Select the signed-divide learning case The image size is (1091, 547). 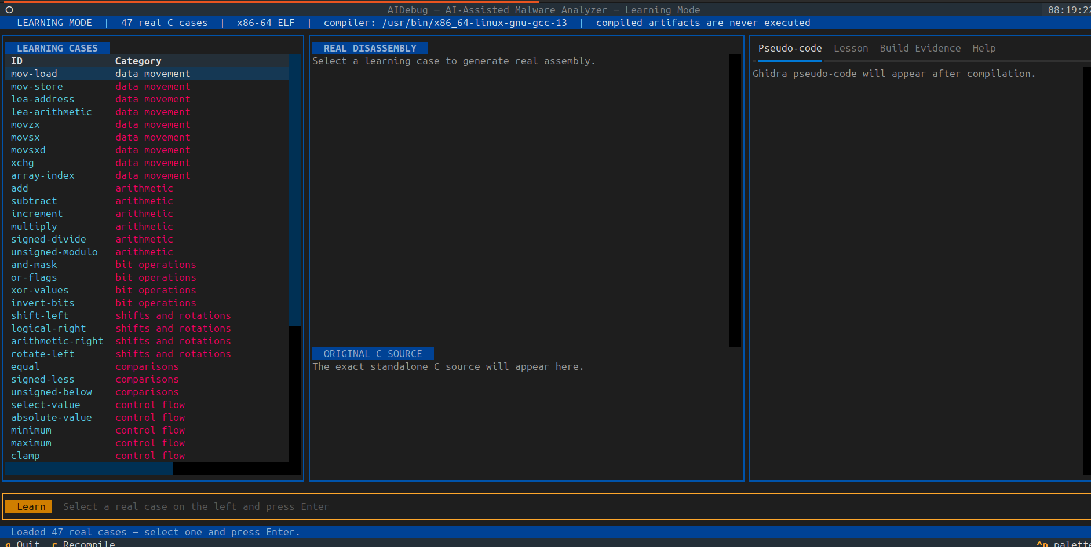[x=147, y=239]
